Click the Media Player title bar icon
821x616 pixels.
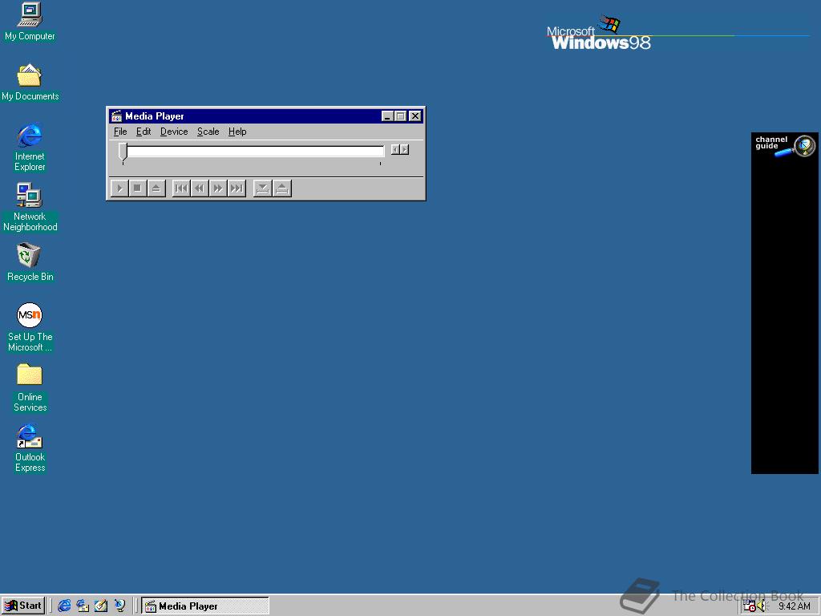pos(117,116)
